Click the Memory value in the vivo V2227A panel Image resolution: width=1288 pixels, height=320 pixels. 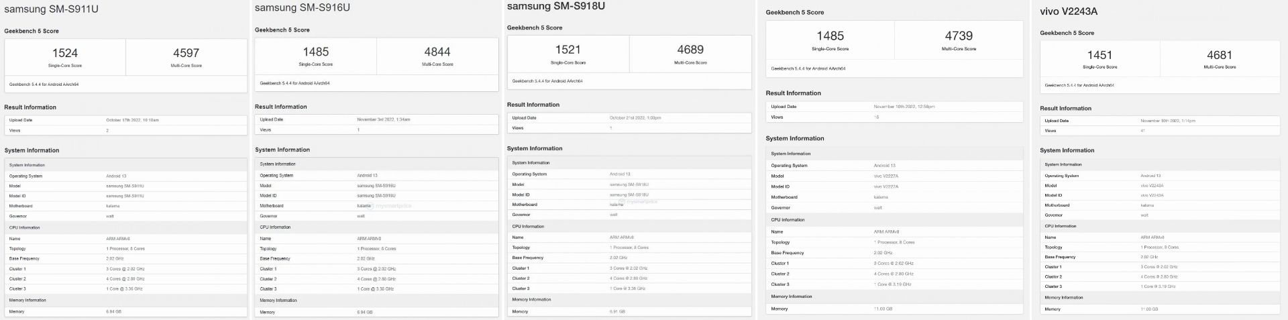[883, 309]
